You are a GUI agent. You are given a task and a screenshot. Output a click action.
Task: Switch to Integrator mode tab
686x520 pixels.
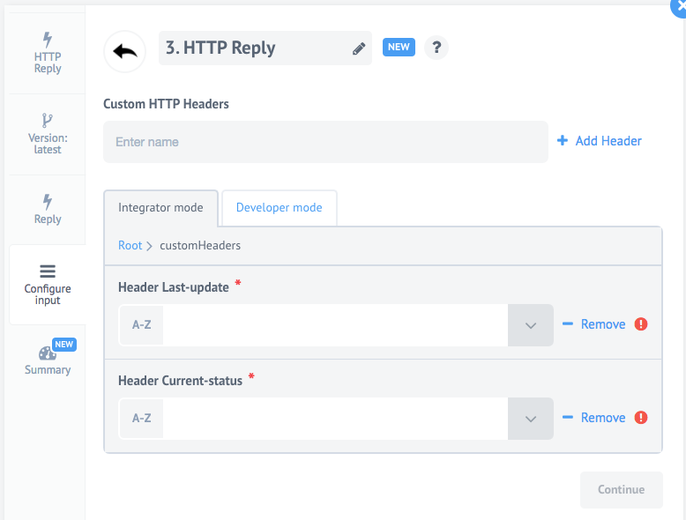(x=160, y=208)
